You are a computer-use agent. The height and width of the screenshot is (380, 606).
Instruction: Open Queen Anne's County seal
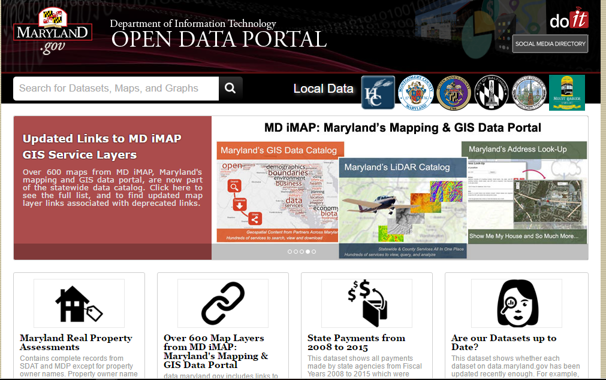(x=454, y=93)
